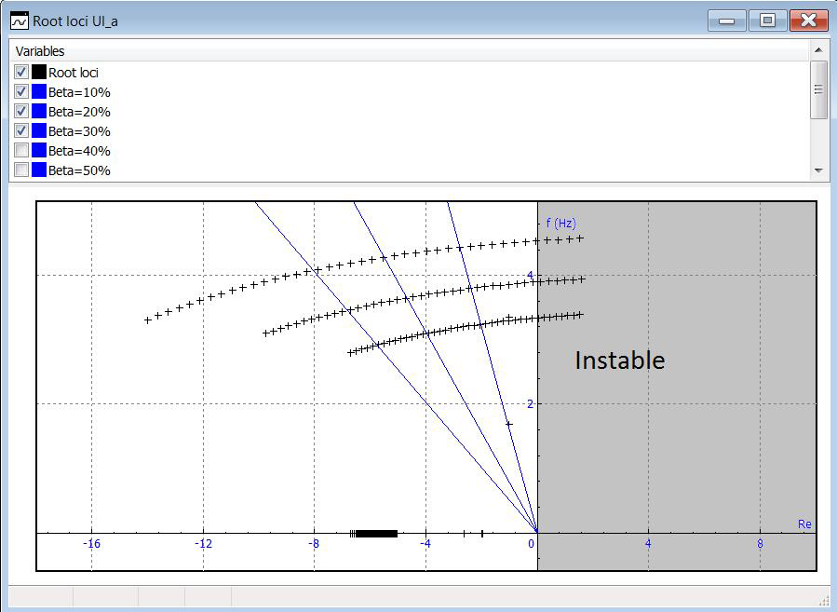837x612 pixels.
Task: Click the variables list scrollbar thumb
Action: point(818,89)
